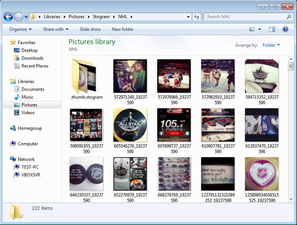Open the Organize menu

coord(20,29)
